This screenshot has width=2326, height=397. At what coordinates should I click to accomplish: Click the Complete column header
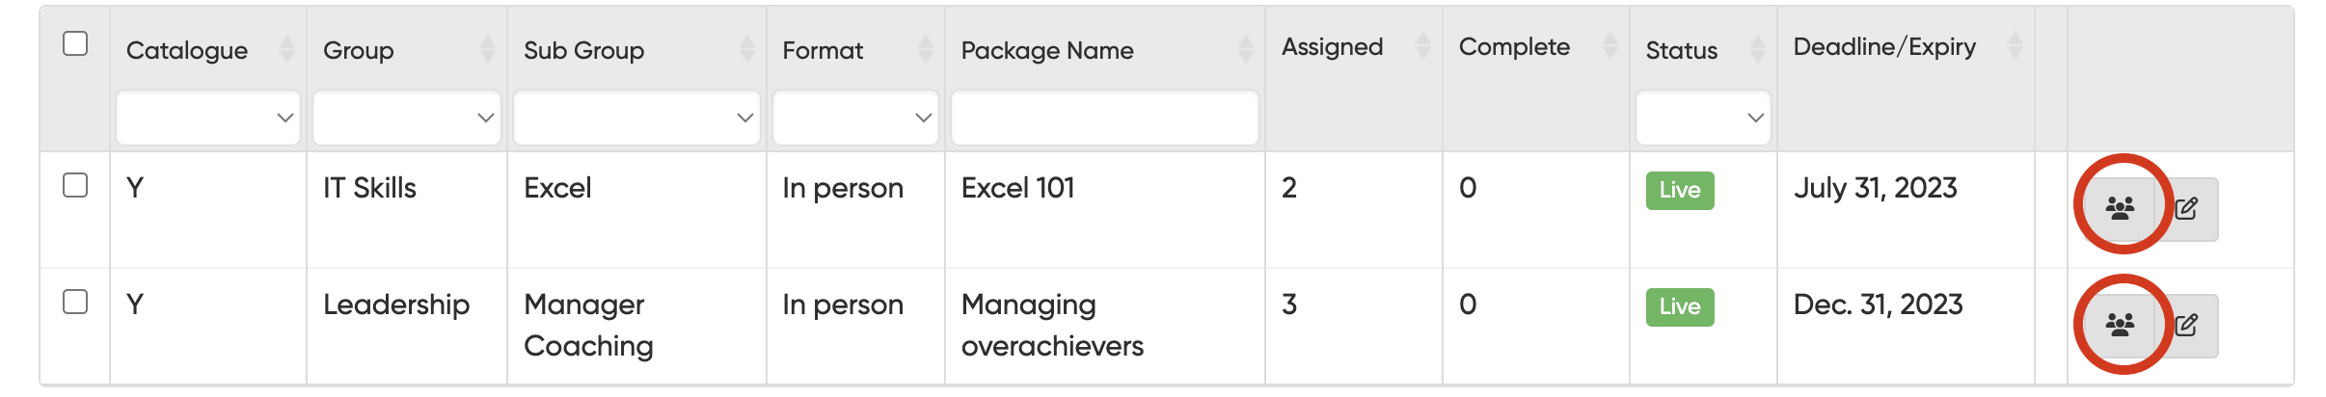point(1514,47)
